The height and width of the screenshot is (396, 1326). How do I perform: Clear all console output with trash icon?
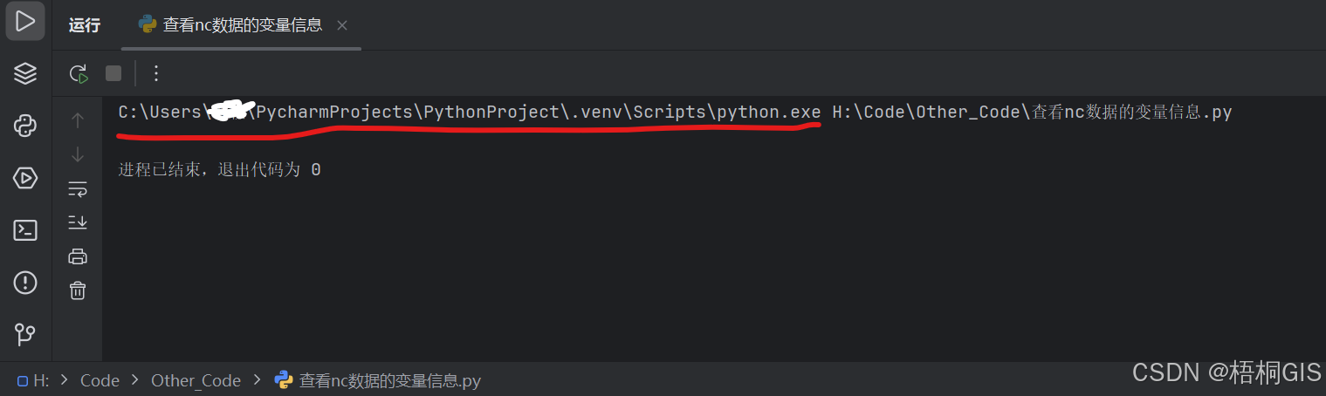(78, 290)
